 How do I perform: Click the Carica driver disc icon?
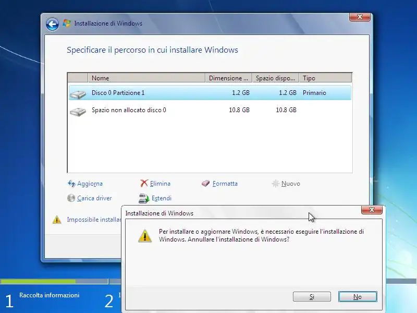click(71, 198)
